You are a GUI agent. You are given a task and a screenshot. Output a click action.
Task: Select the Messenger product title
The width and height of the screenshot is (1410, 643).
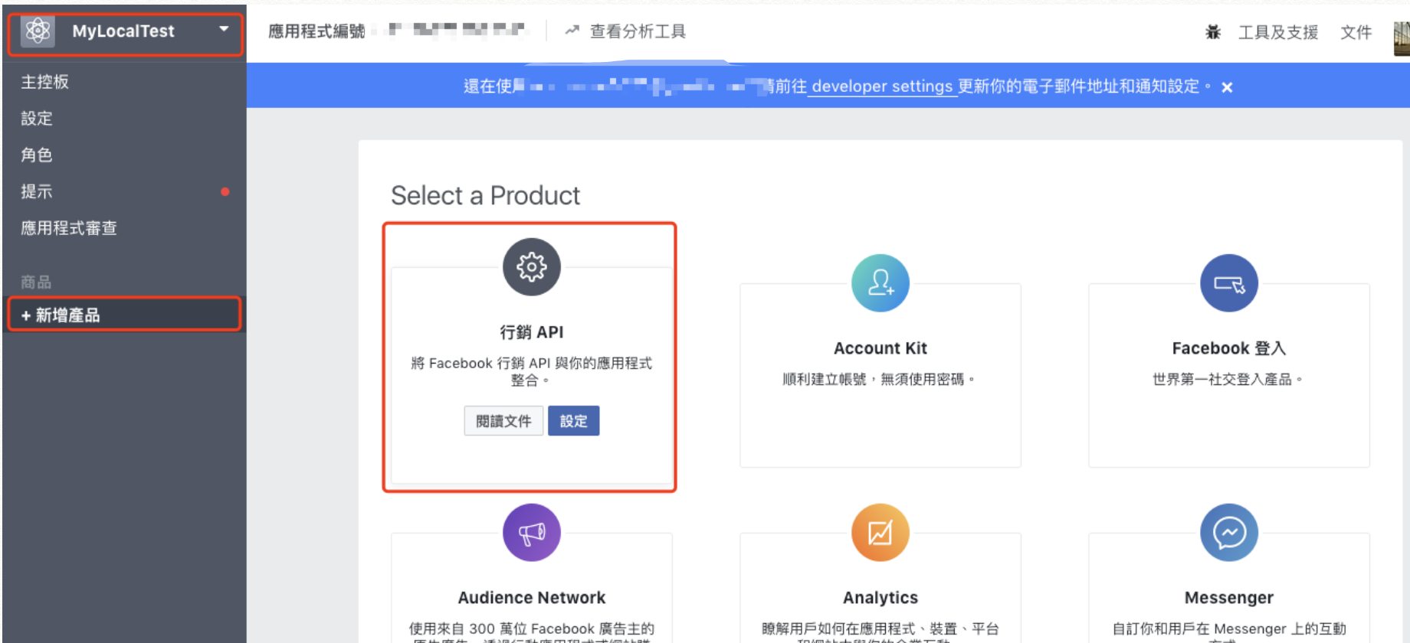tap(1229, 598)
